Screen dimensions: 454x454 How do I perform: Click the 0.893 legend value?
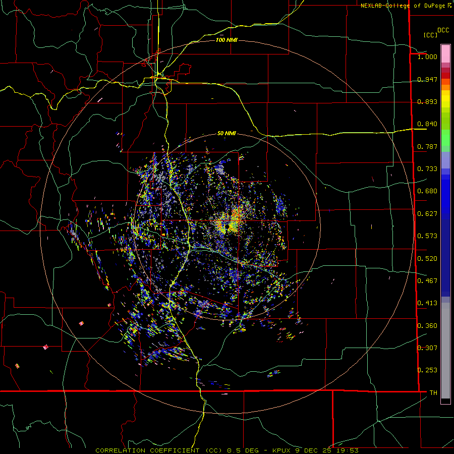pos(427,101)
